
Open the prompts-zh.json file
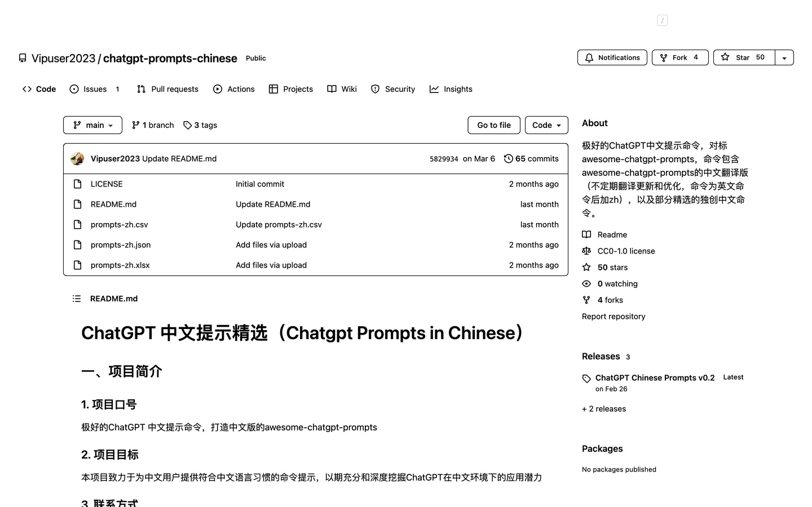coord(121,245)
